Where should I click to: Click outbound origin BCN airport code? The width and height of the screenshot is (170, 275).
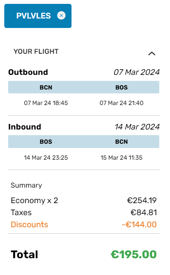(x=46, y=87)
